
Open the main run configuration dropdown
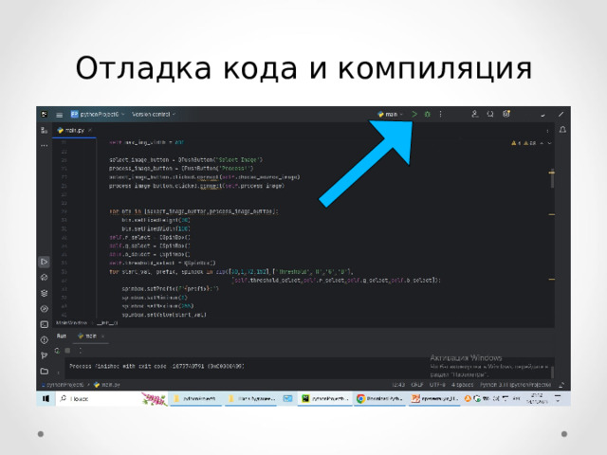point(390,114)
